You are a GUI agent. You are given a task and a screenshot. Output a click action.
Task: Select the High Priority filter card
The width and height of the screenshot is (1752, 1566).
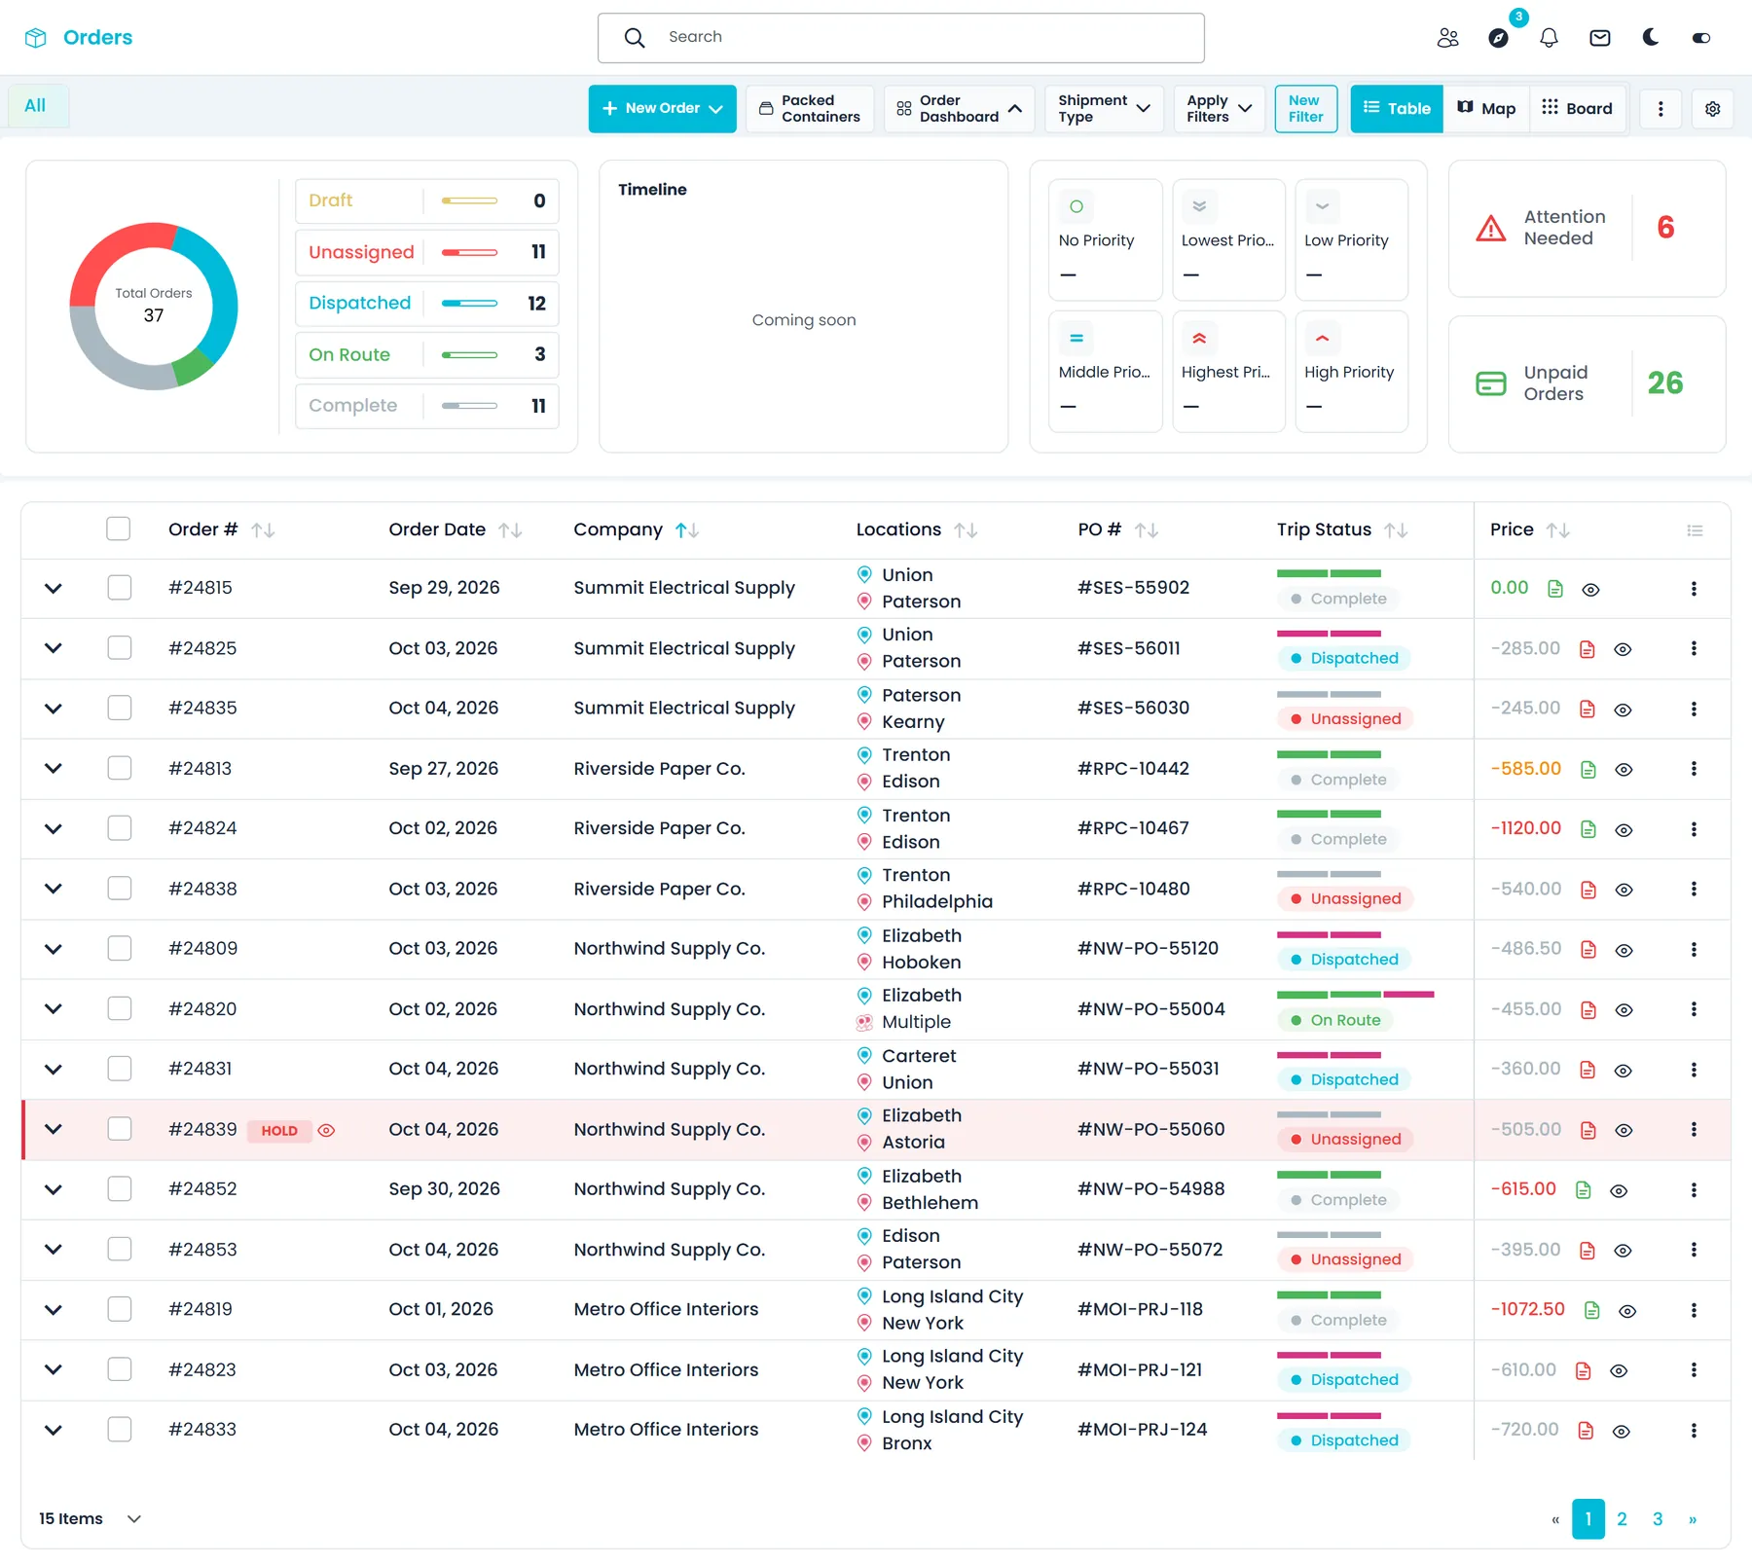point(1352,372)
